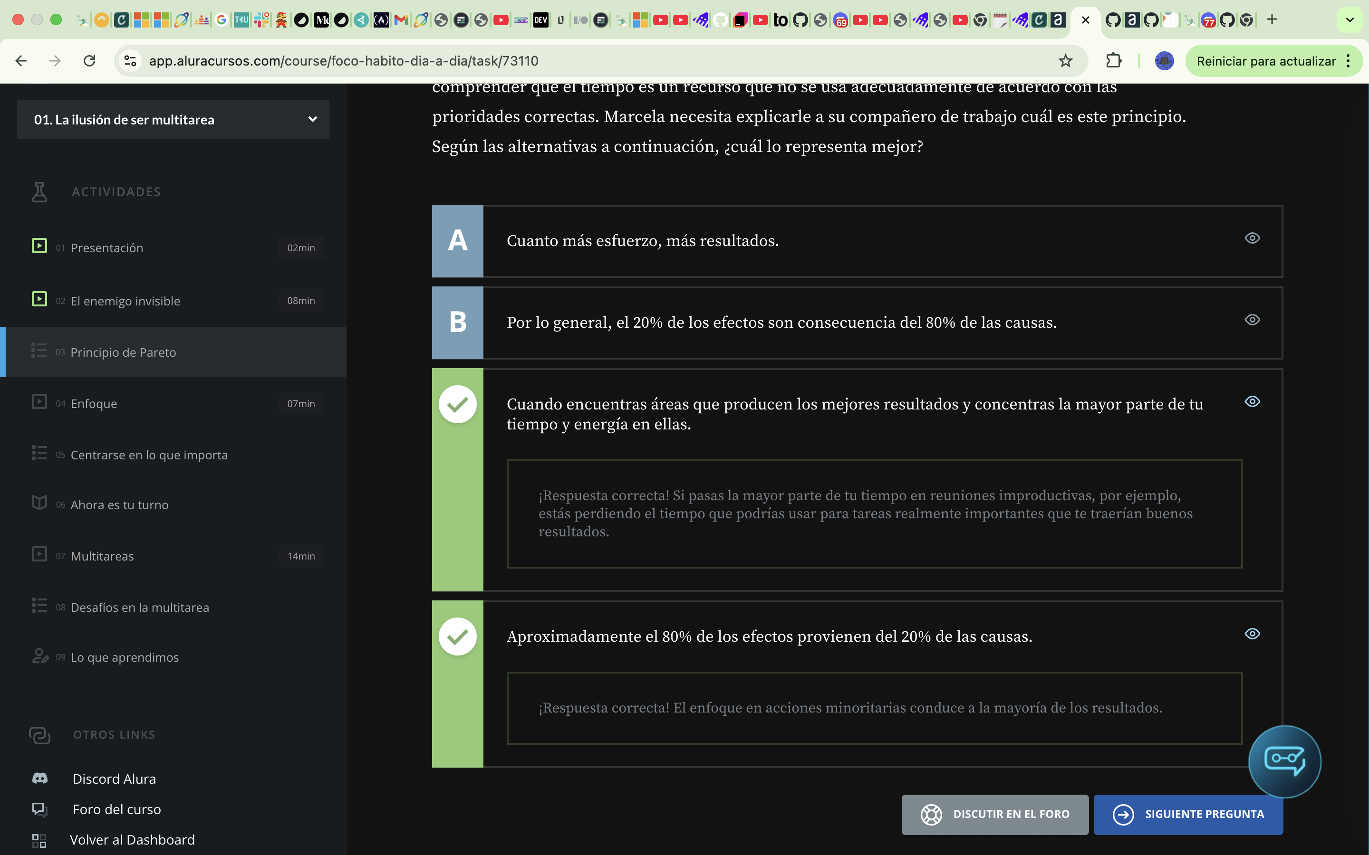1369x855 pixels.
Task: Click the list icon beside Principio de Pareto
Action: coord(39,350)
